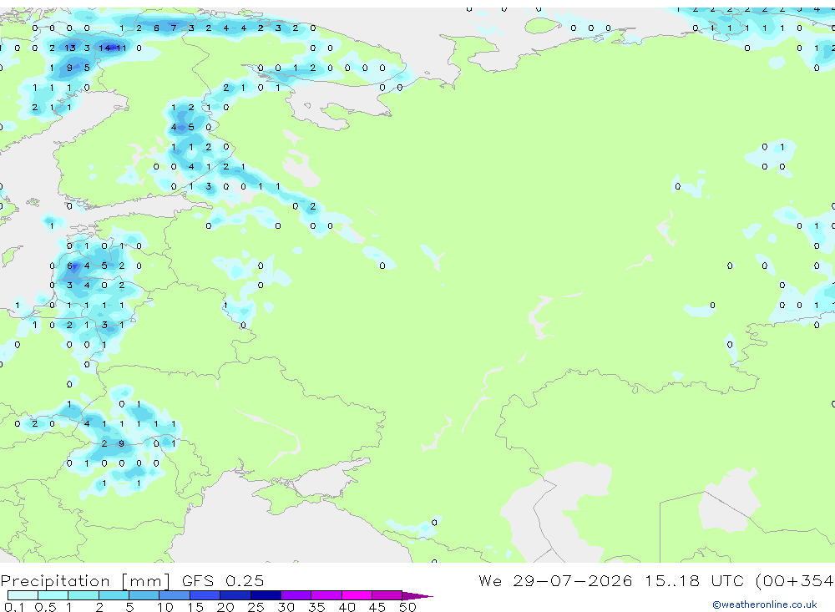Click the 'Precipitation [mm]' title text
The width and height of the screenshot is (835, 612).
pyautogui.click(x=85, y=581)
